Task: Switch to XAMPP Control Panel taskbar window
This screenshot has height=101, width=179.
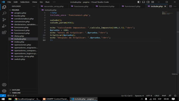Action: [56, 99]
